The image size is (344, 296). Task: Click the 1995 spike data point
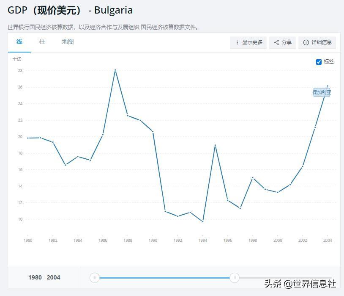click(x=215, y=145)
